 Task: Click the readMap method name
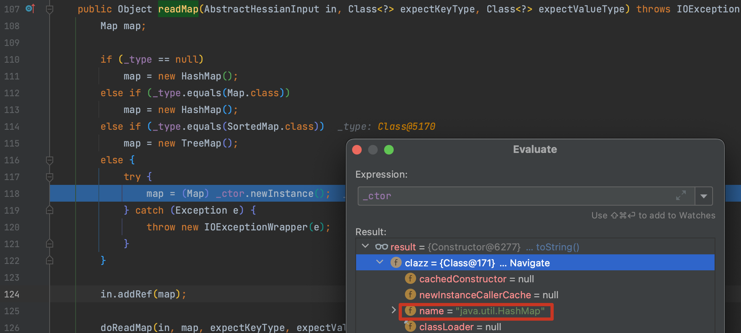coord(178,9)
